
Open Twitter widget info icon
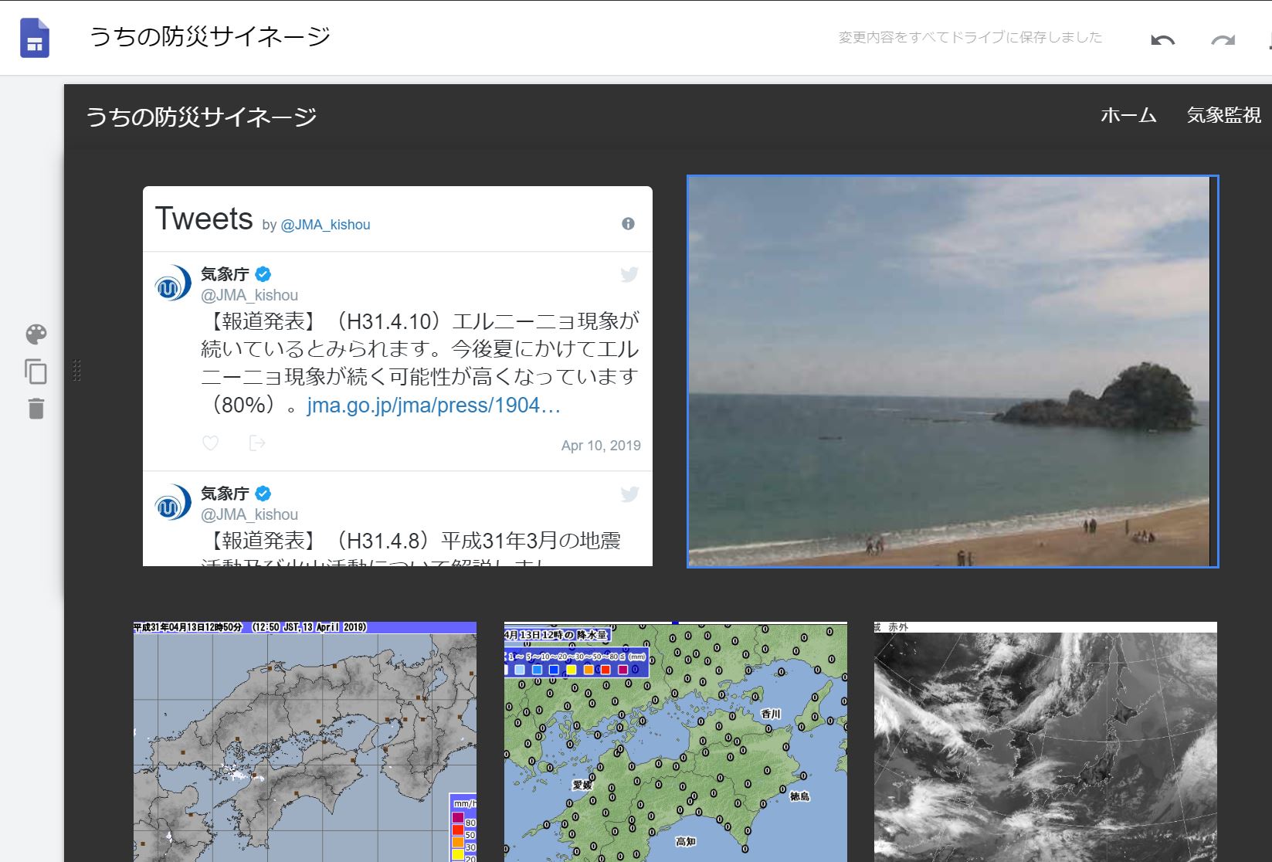pyautogui.click(x=628, y=224)
